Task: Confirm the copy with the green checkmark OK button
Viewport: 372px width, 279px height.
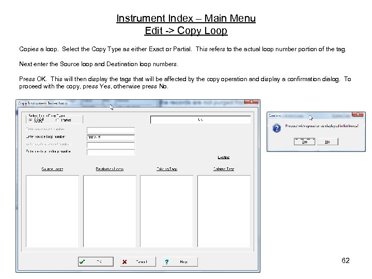Action: point(96,261)
